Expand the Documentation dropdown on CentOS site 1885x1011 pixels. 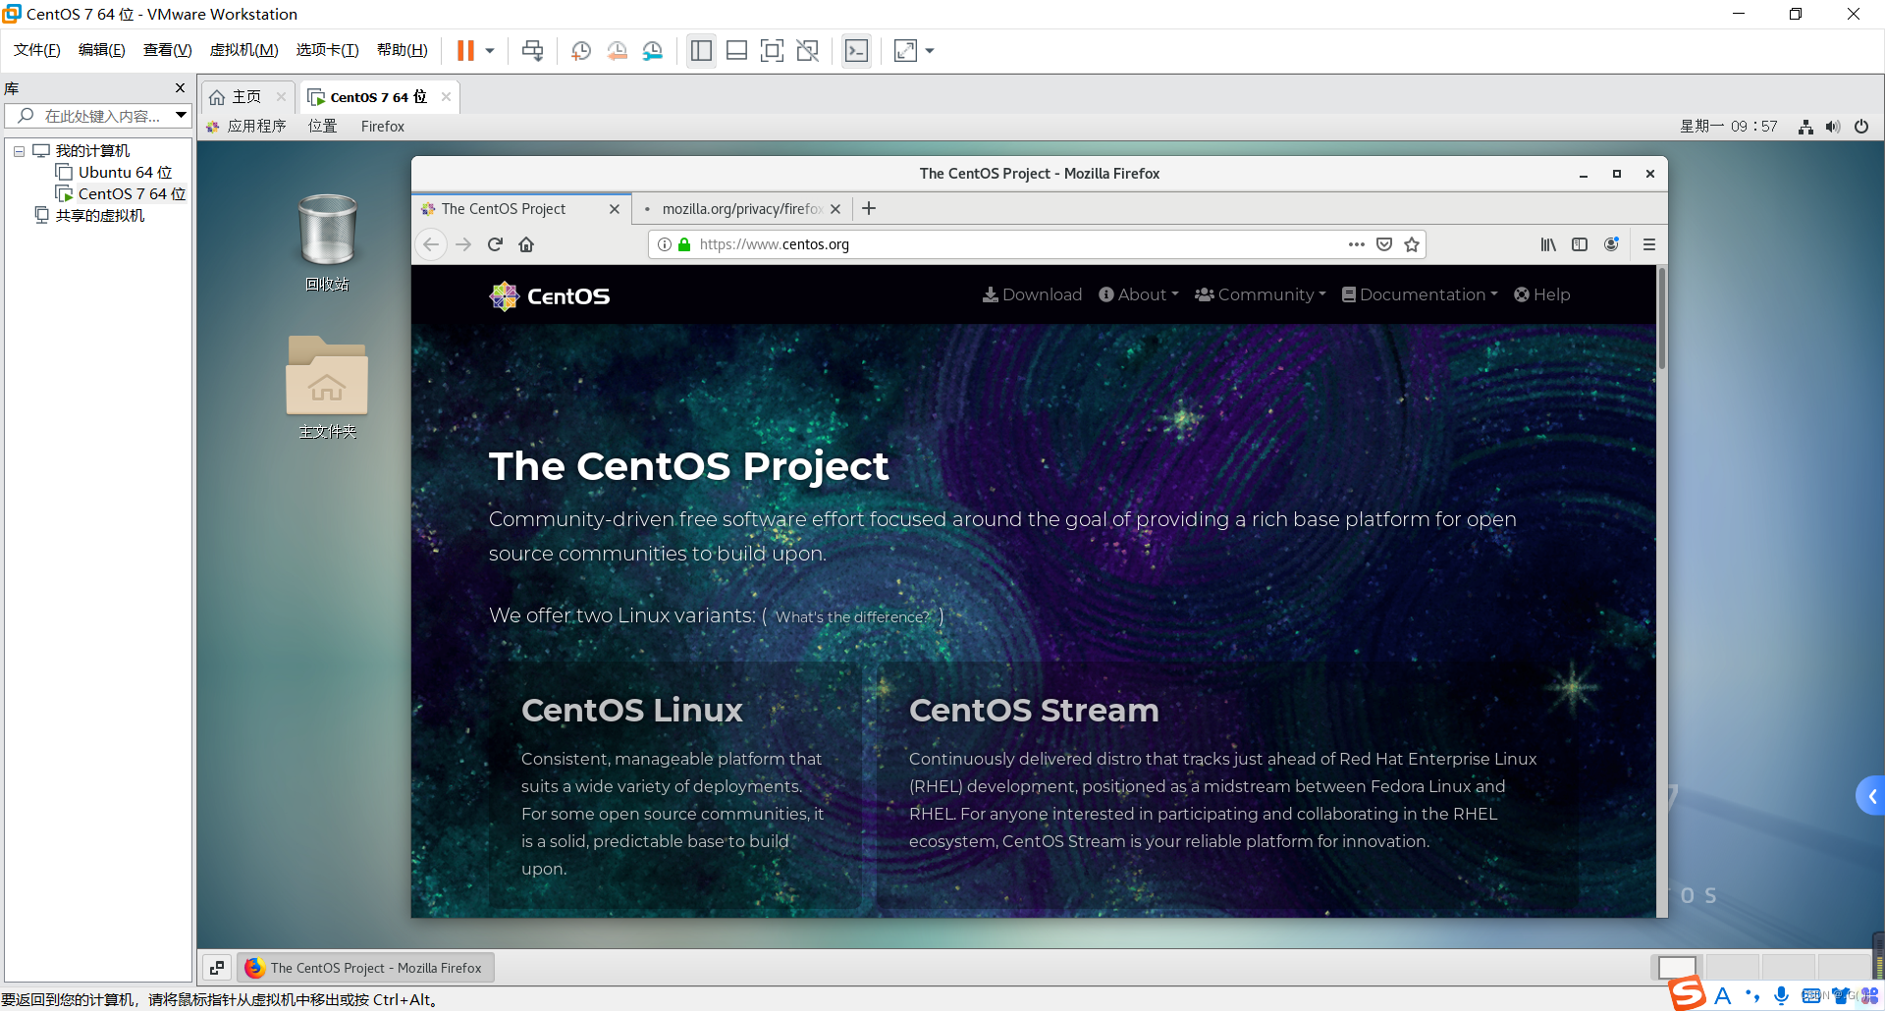pos(1420,294)
